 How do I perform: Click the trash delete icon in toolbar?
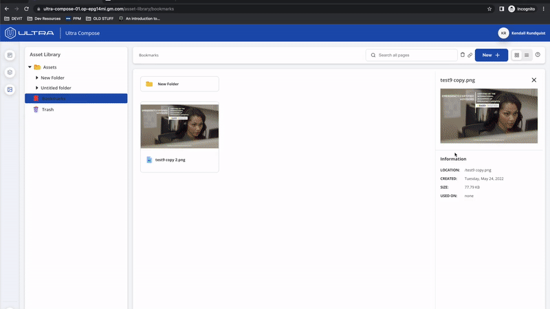(x=463, y=55)
